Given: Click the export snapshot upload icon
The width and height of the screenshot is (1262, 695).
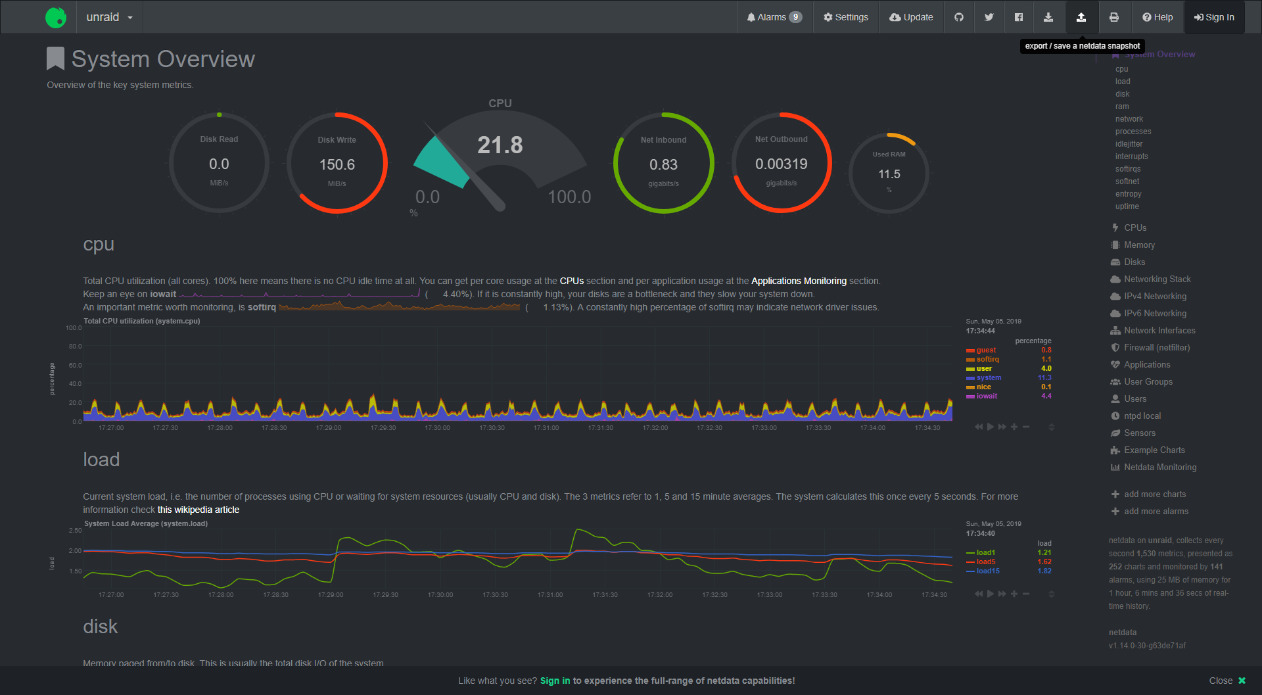Looking at the screenshot, I should 1081,17.
